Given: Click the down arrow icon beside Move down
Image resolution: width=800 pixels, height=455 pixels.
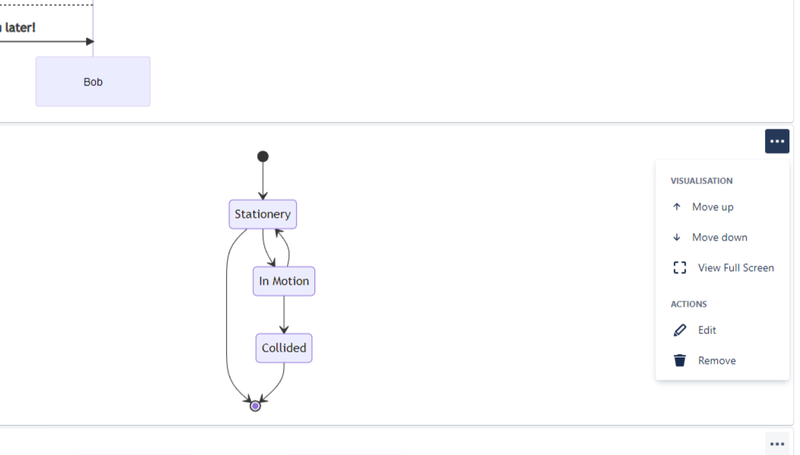Looking at the screenshot, I should (x=677, y=237).
